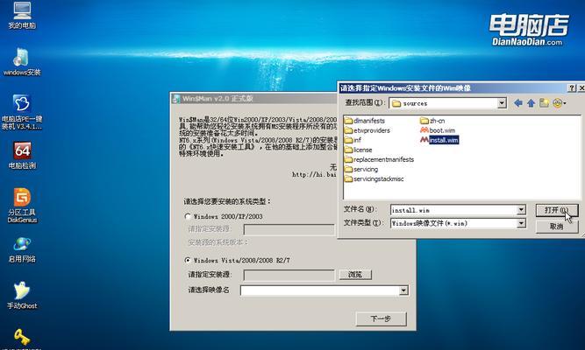
Task: Select the boot.wim file
Action: [438, 130]
